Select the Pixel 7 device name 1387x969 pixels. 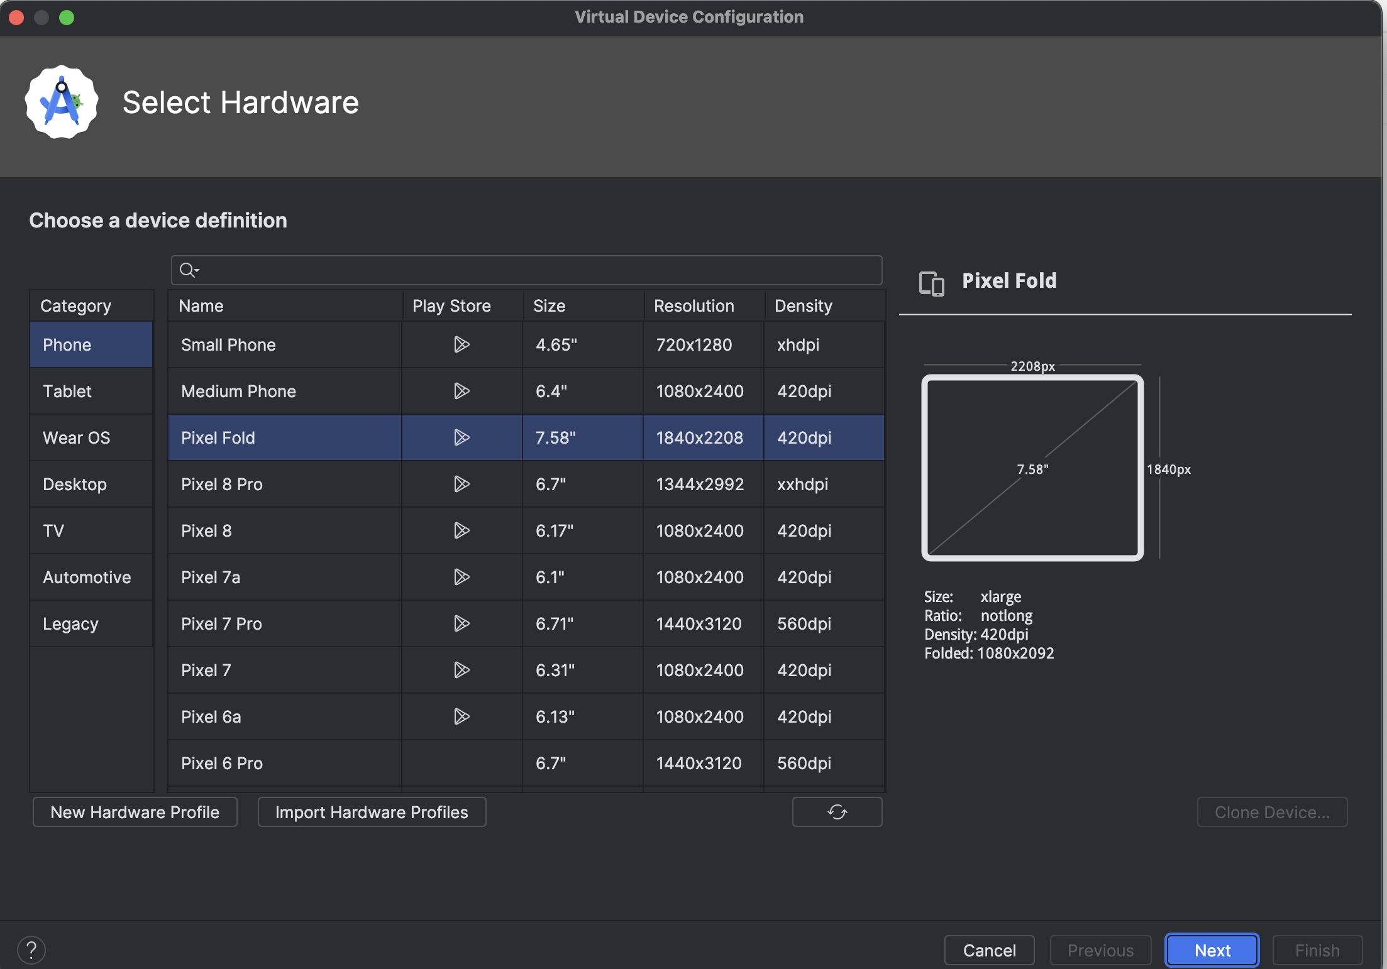(x=206, y=670)
